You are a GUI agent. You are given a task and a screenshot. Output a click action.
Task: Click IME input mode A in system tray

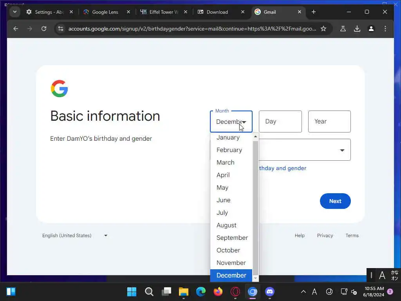pos(314,292)
